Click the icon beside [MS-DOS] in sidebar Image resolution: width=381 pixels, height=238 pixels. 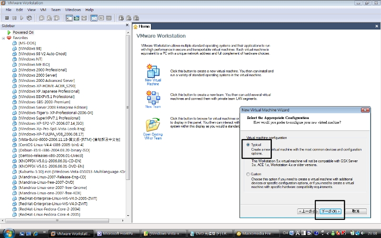point(15,43)
